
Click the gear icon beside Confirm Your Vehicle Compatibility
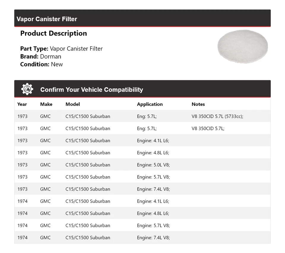point(27,89)
